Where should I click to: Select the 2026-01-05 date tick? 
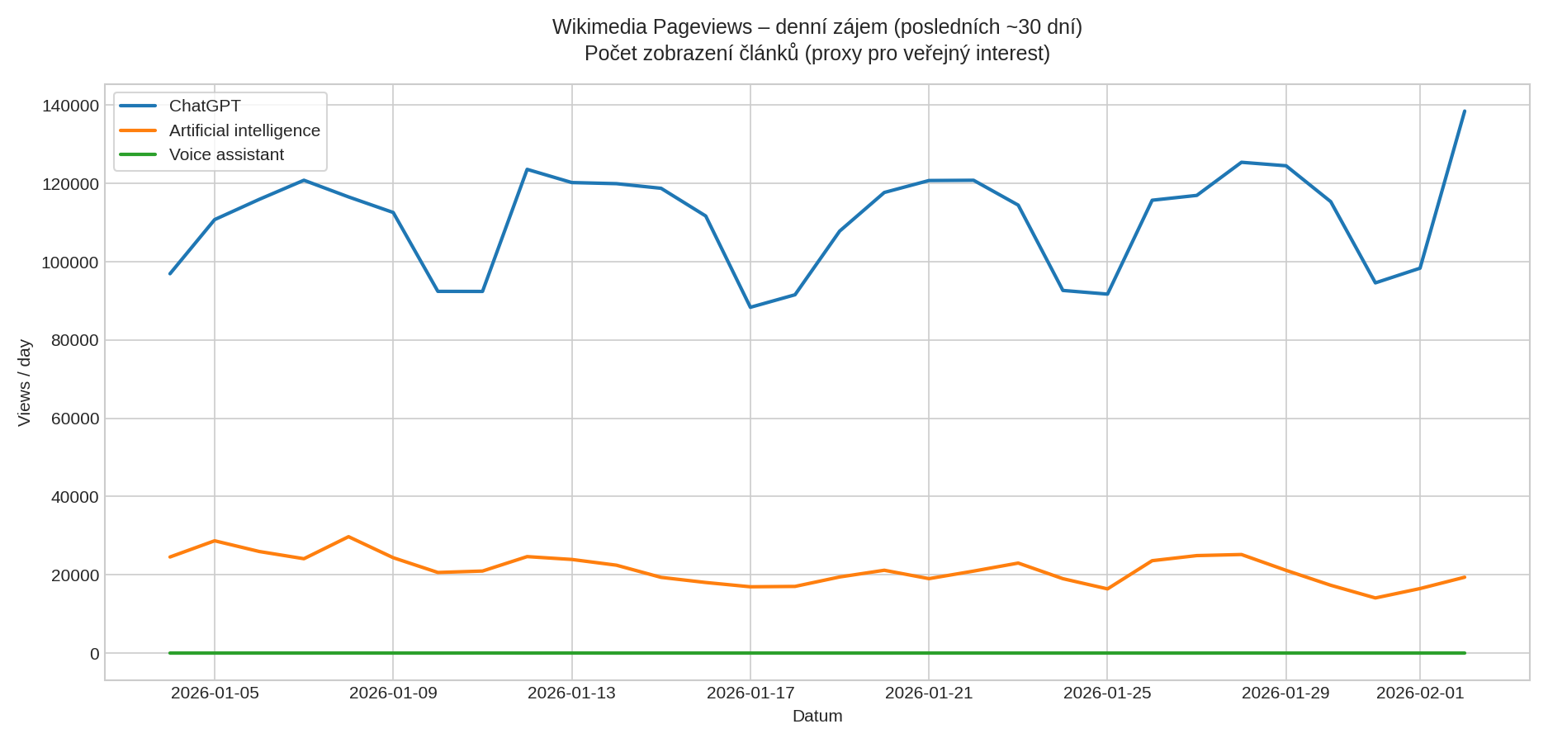[213, 693]
